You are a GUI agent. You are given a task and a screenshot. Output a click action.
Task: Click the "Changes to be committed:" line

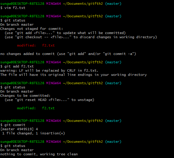25,96
